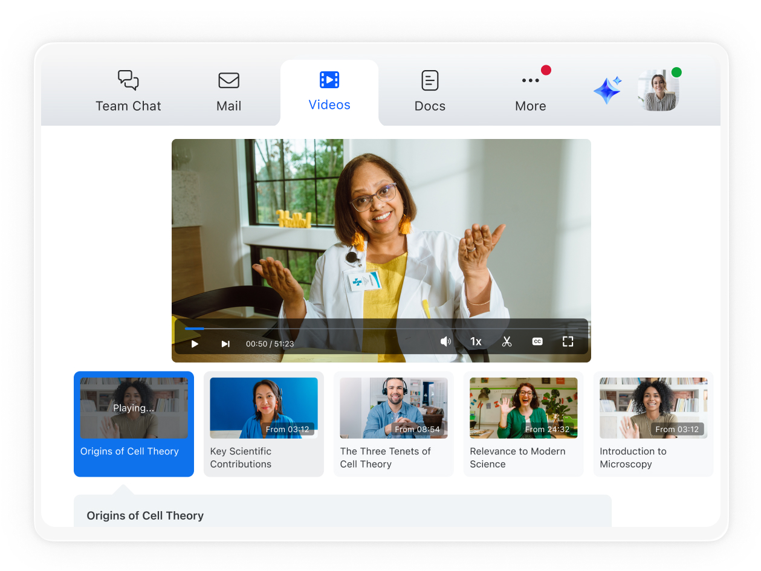Play Key Scientific Contributions chapter
This screenshot has width=761, height=571.
click(264, 424)
